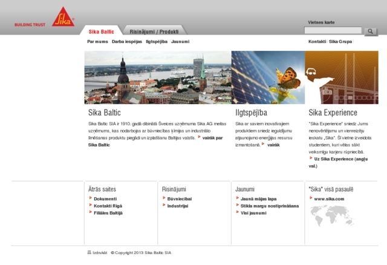387x265 pixels.
Task: Switch to Risinājumi / Produkti tab
Action: 154,31
